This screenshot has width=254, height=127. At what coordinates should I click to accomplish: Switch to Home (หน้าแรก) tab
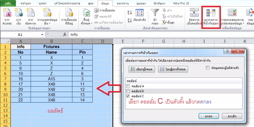(x=26, y=3)
